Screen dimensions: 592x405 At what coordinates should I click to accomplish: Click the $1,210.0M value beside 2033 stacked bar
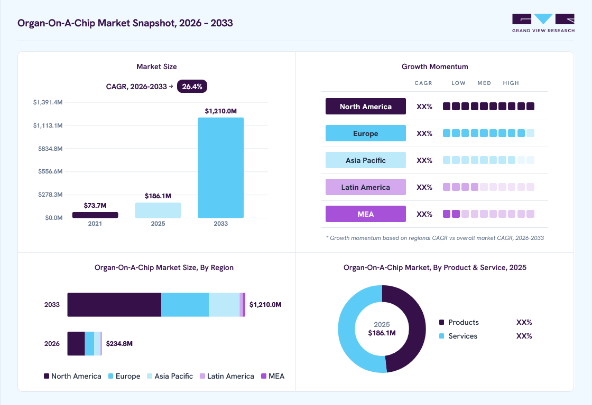265,304
